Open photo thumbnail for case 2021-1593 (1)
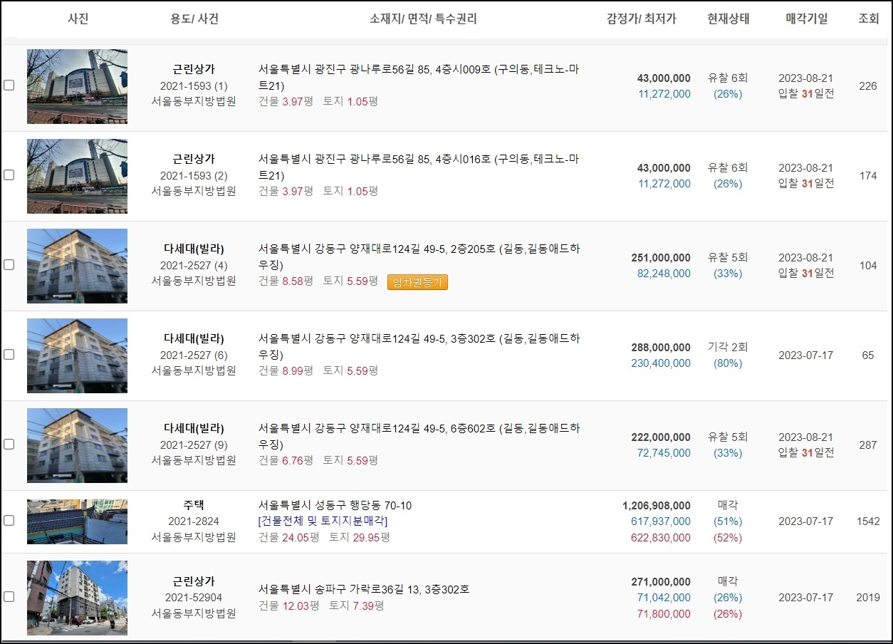Screen dimensions: 893x644 [77, 86]
